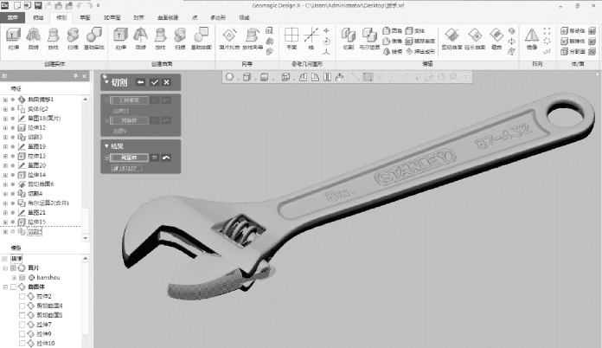Screen dimensions: 602x348
Task: Apply the Draft (拔模) tool
Action: pyautogui.click(x=393, y=51)
